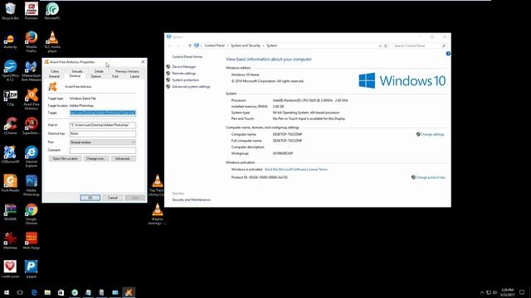
Task: Open the 7Zip desktop icon
Action: coord(10,98)
